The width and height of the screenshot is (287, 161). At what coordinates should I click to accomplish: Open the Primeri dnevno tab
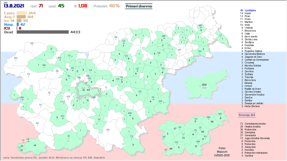(x=138, y=6)
